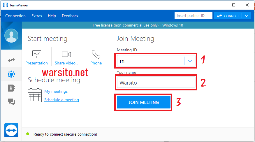
Task: Open the Remote Control sidebar arrows icon
Action: tap(11, 60)
